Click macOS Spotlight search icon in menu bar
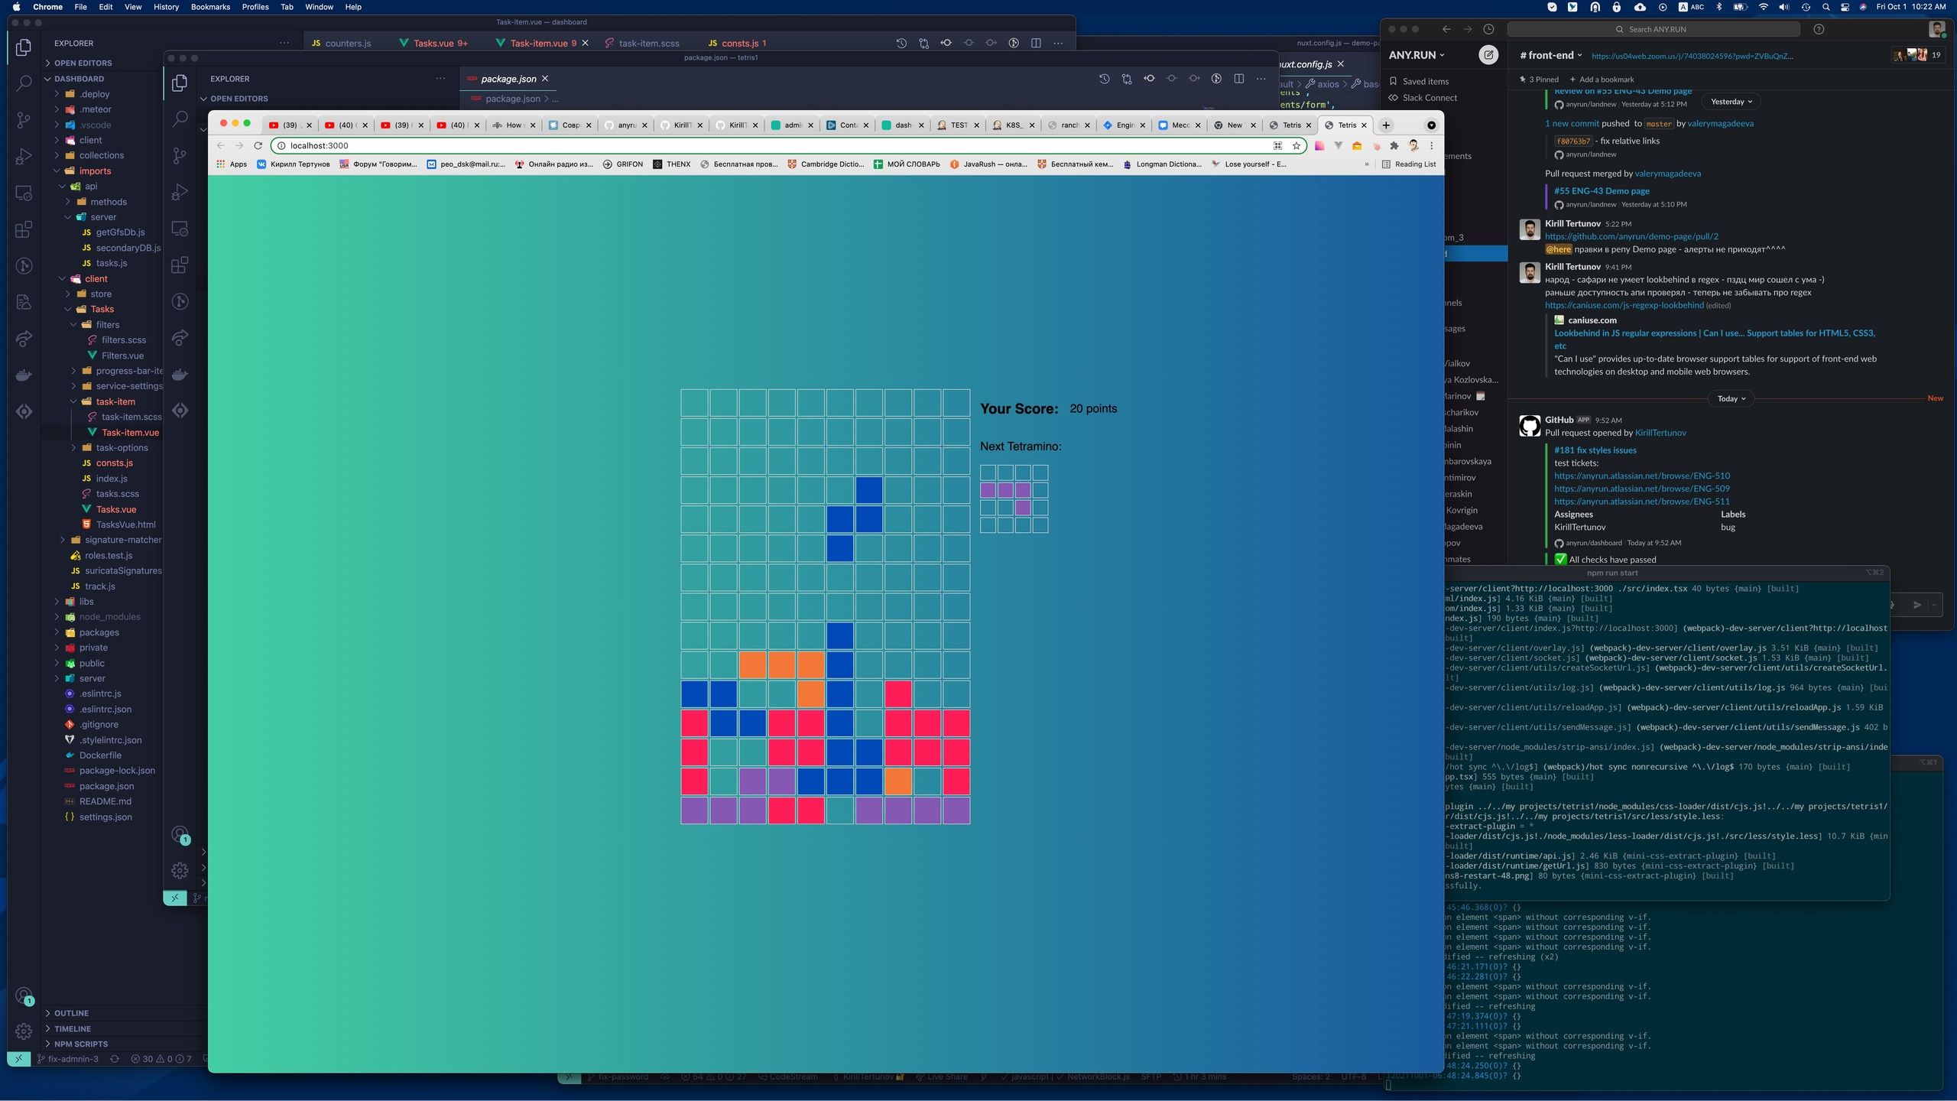Viewport: 1957px width, 1101px height. [x=1826, y=7]
